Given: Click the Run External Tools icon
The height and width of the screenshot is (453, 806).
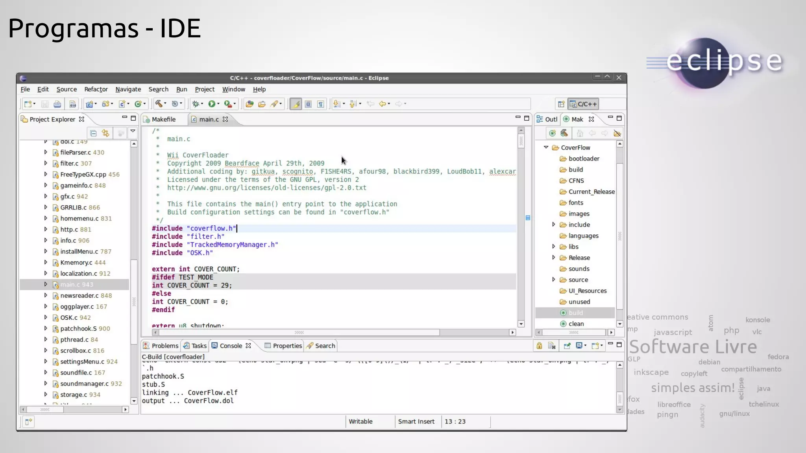Looking at the screenshot, I should tap(227, 104).
